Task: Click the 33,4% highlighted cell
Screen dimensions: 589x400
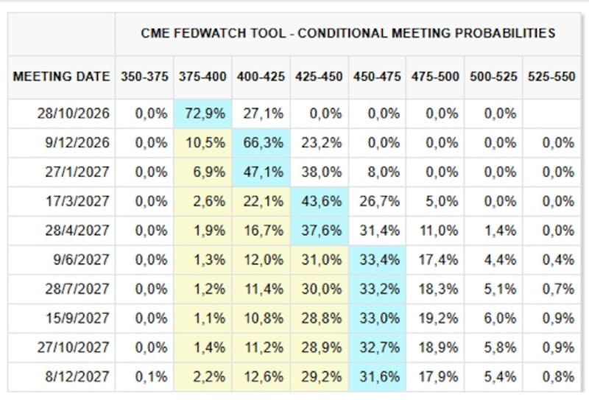Action: tap(377, 260)
